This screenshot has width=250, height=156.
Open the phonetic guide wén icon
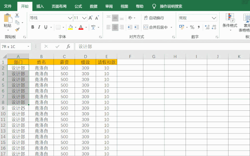(x=93, y=27)
